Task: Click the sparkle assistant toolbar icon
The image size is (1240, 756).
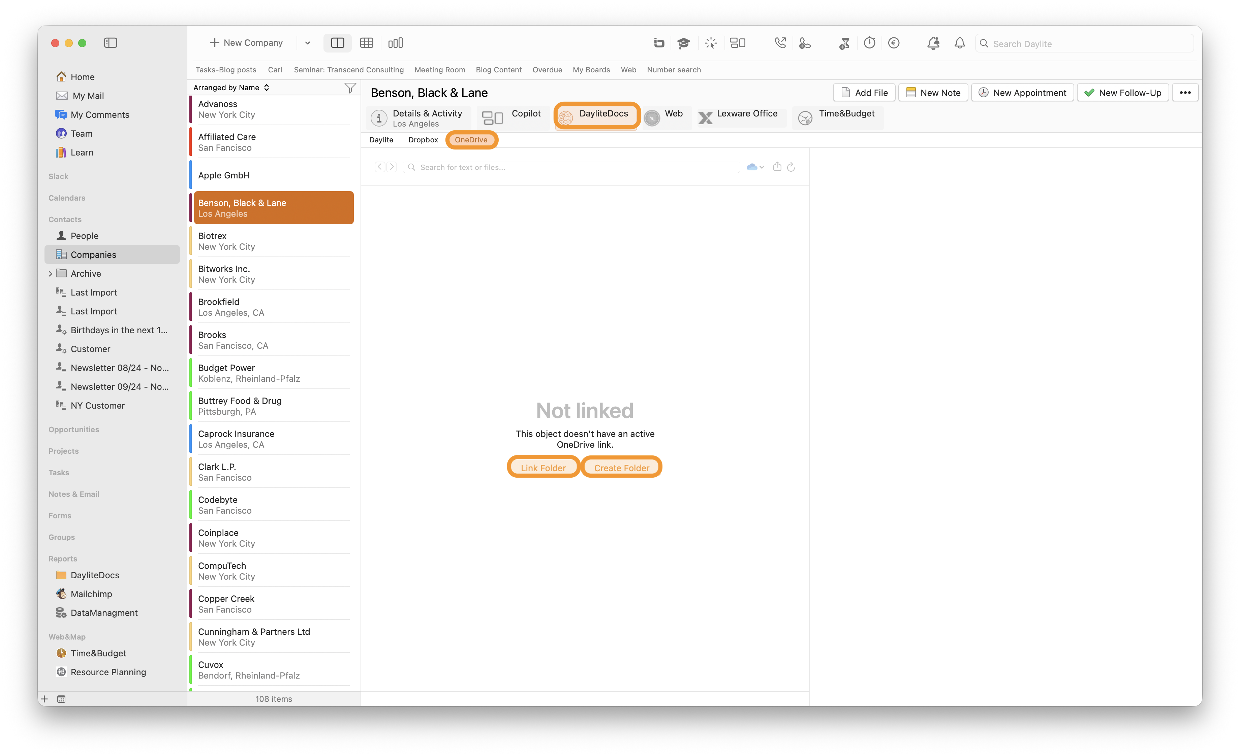Action: coord(711,43)
